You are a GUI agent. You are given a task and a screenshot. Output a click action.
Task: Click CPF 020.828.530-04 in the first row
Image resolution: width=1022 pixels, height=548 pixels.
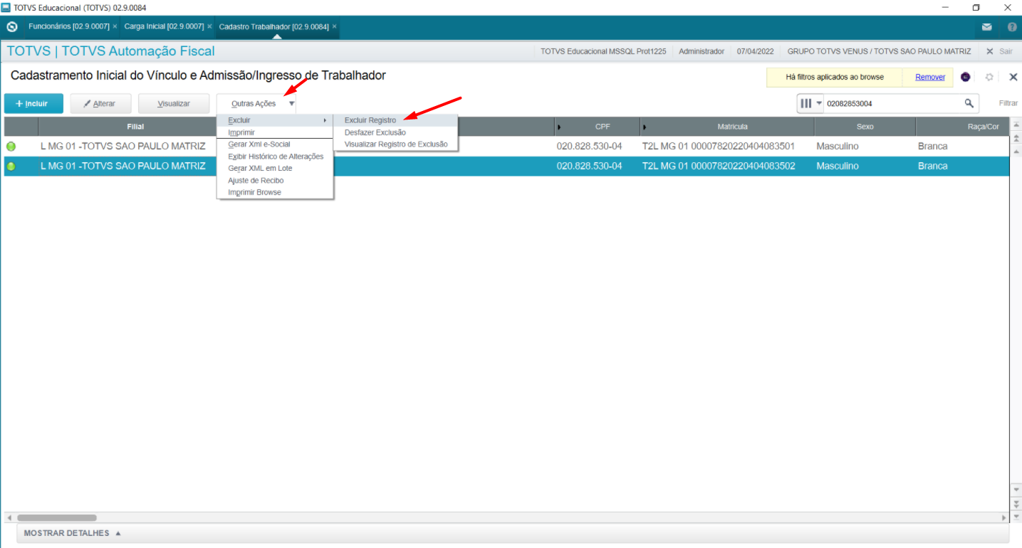(x=590, y=147)
